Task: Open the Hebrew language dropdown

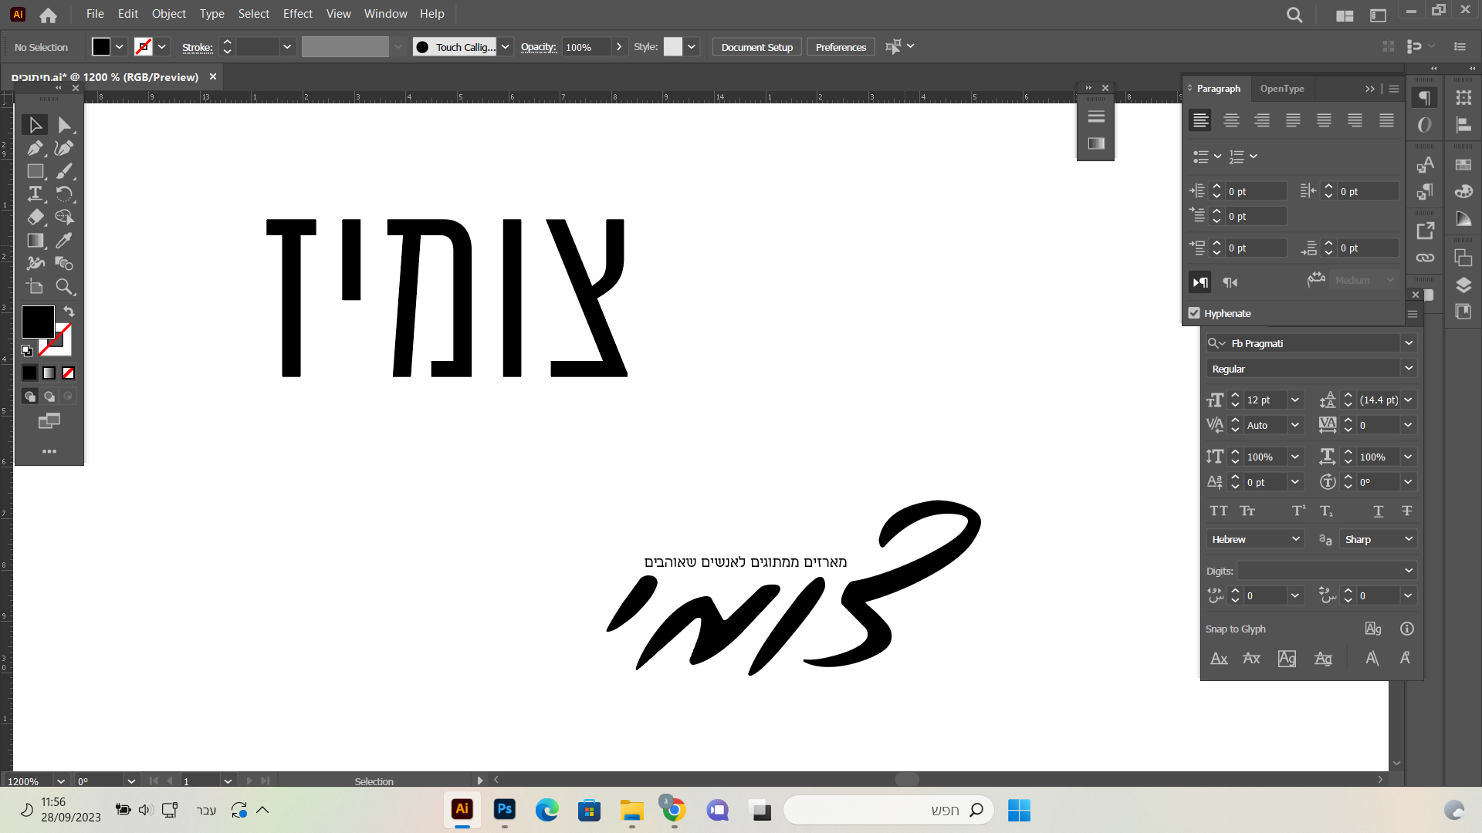Action: (1254, 538)
